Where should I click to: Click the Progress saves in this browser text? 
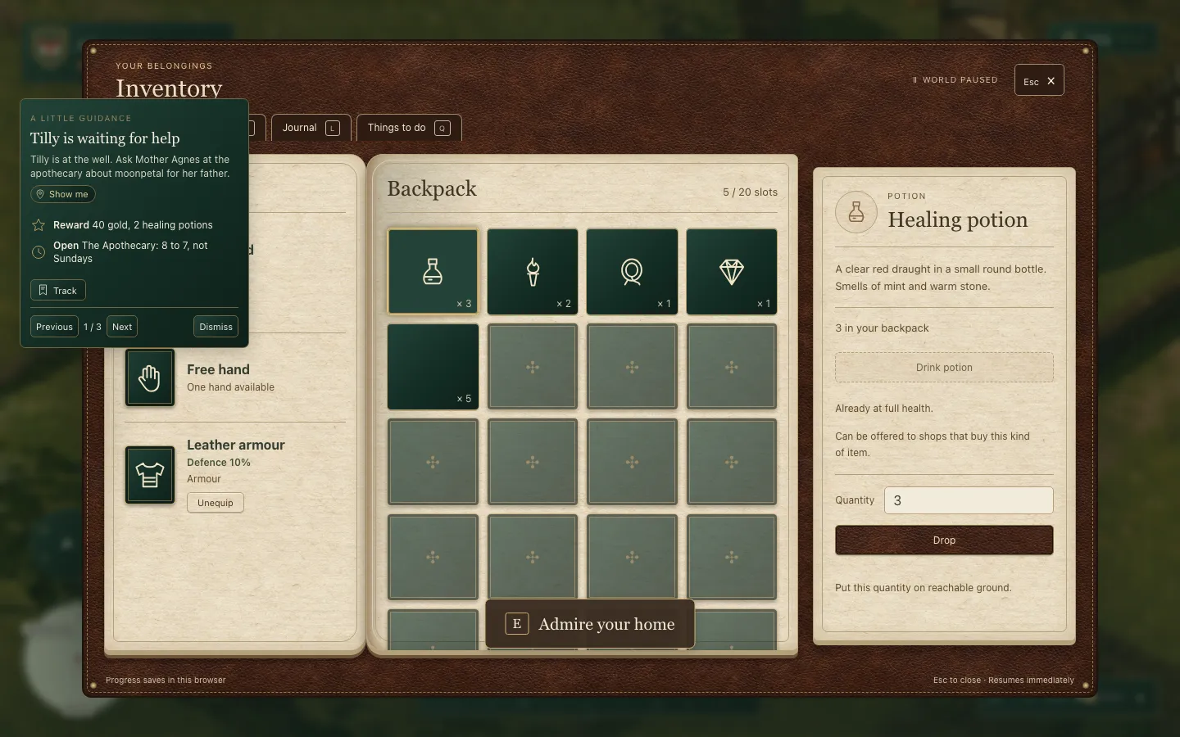click(x=166, y=680)
